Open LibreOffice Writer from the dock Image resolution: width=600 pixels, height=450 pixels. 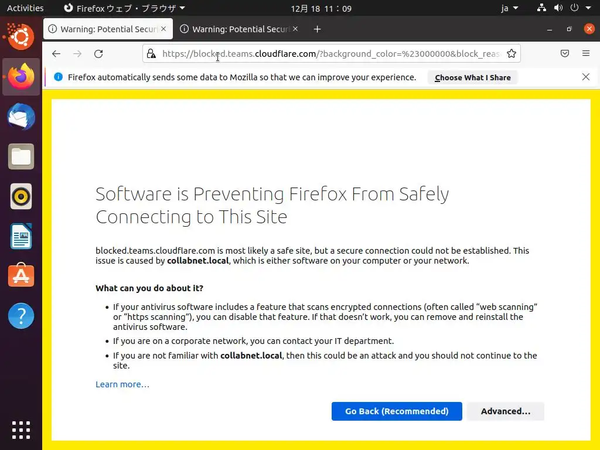pyautogui.click(x=21, y=236)
